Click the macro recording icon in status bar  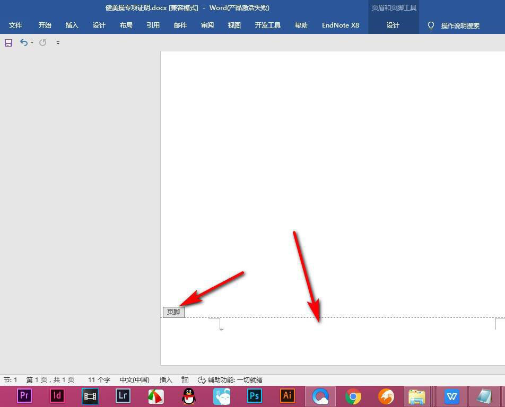click(x=185, y=379)
